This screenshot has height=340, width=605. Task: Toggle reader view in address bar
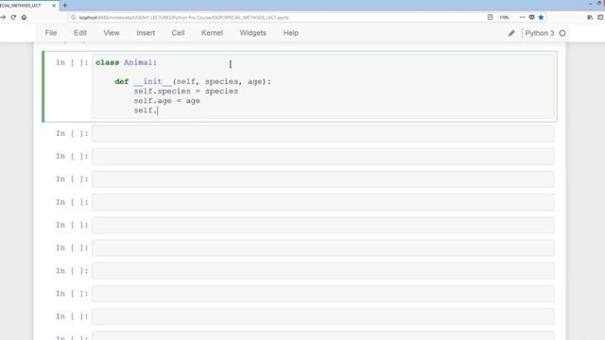click(x=490, y=17)
